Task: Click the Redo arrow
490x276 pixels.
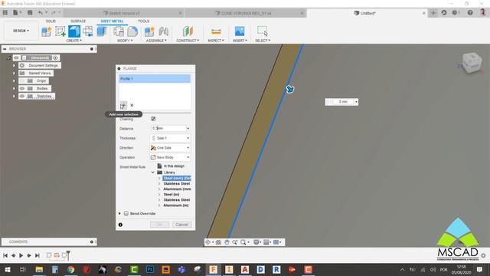Action: 54,12
